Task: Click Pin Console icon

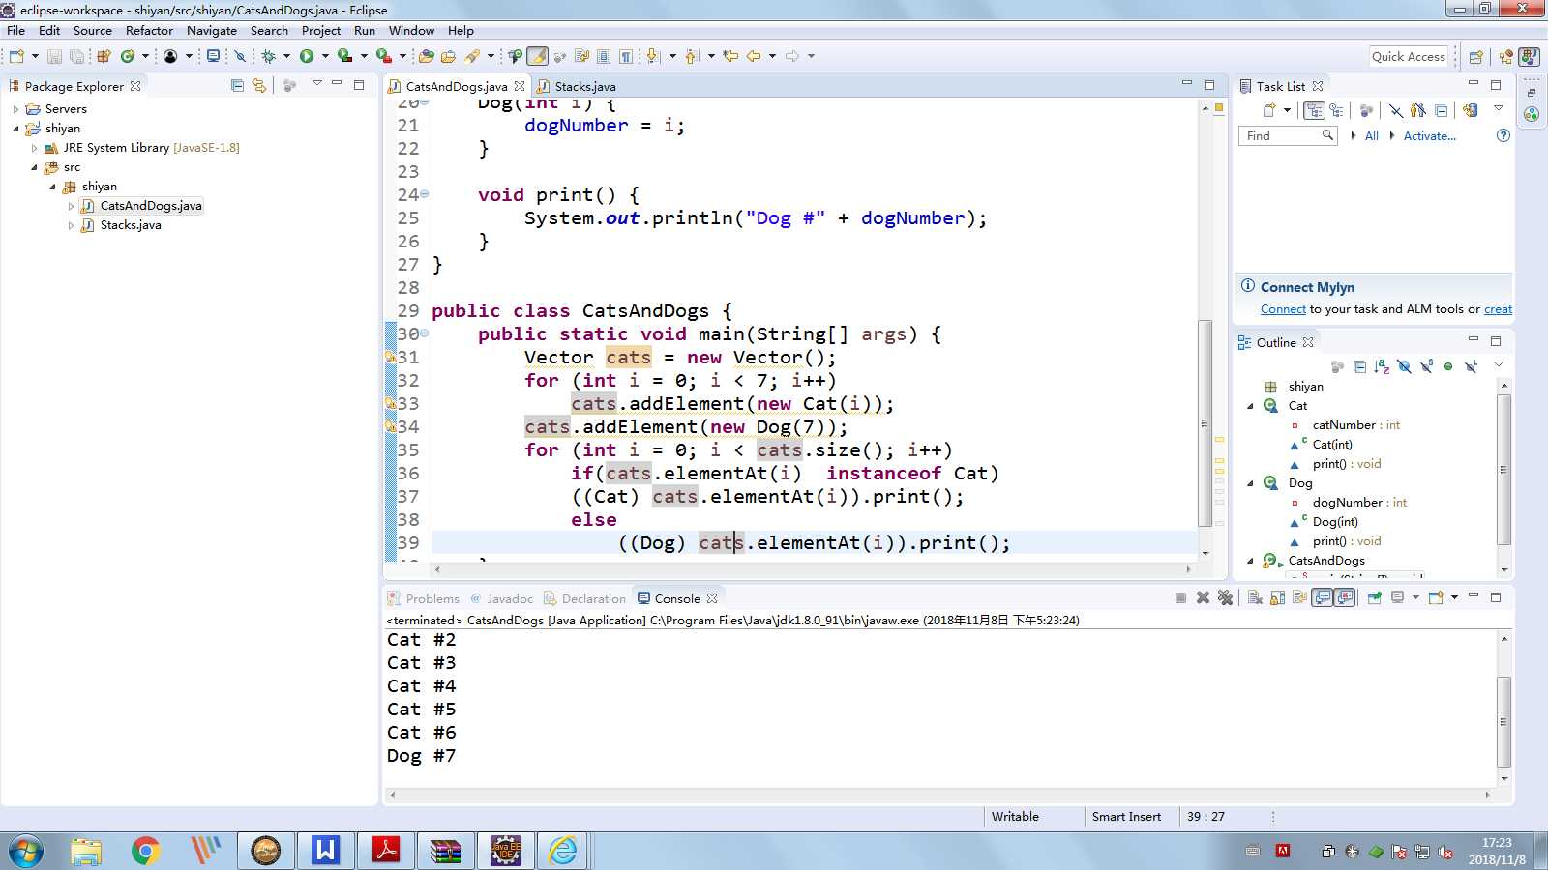Action: (1374, 597)
